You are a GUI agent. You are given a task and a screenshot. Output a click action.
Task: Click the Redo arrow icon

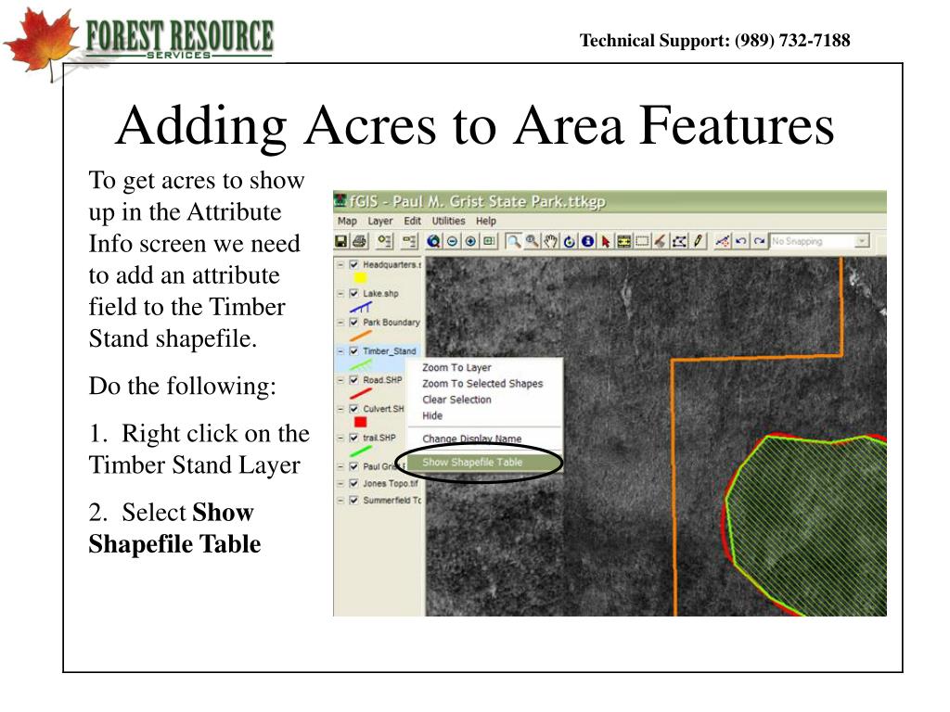[759, 242]
